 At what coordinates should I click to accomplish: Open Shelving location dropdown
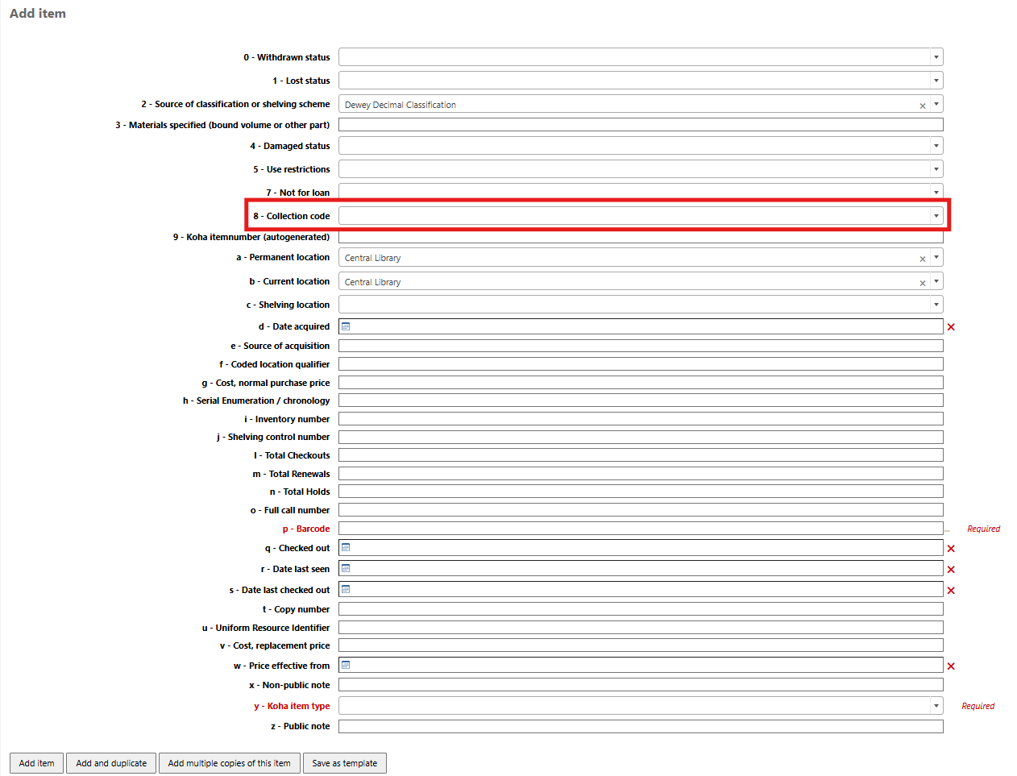[641, 305]
